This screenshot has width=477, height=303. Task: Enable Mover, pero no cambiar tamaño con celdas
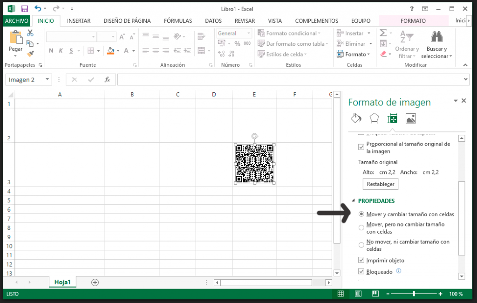pos(361,227)
